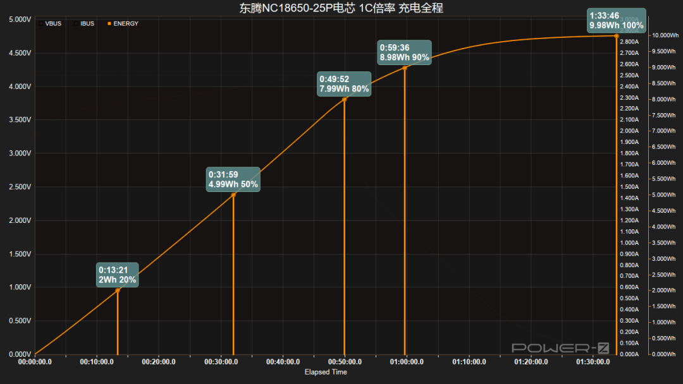Click the POWER-Z watermark logo
Image resolution: width=683 pixels, height=384 pixels.
560,348
